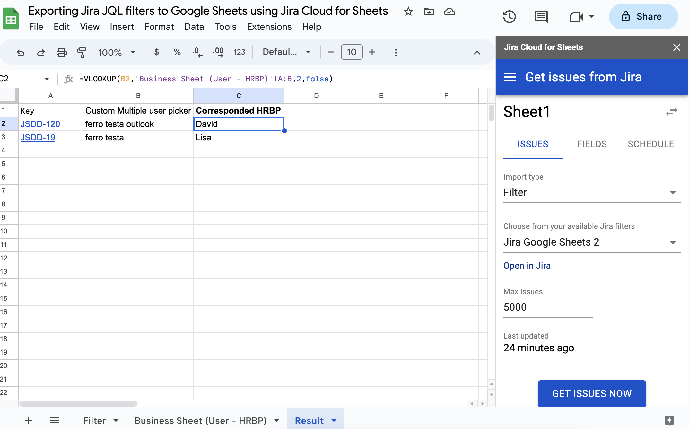Switch to the FIELDS tab

[592, 144]
